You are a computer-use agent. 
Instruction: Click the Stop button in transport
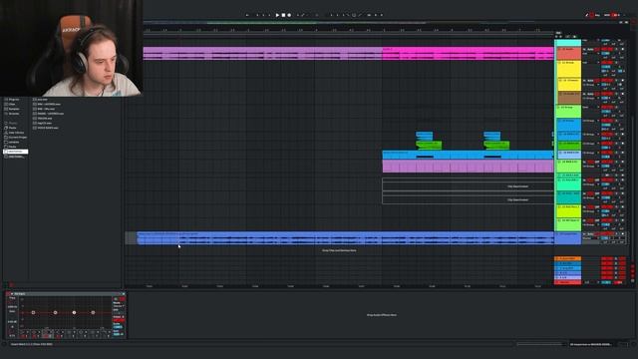[283, 15]
